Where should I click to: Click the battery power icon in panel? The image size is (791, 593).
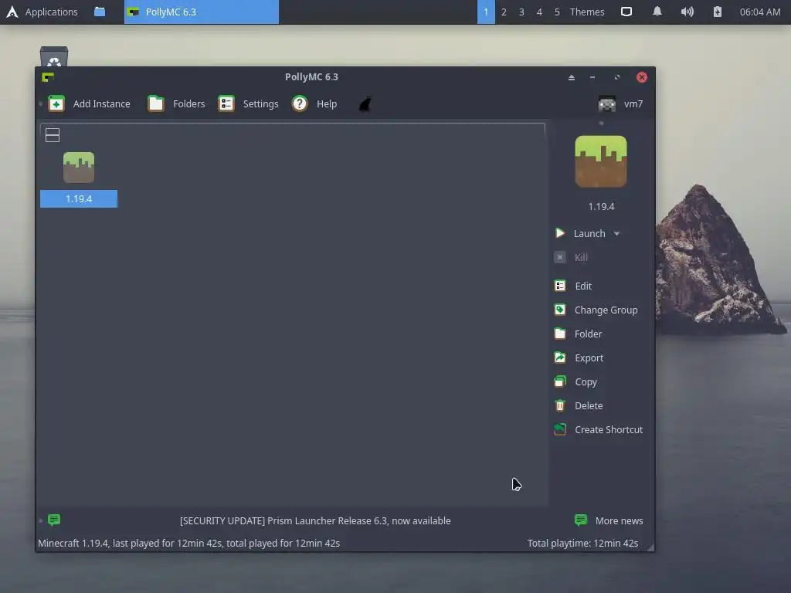pyautogui.click(x=718, y=12)
